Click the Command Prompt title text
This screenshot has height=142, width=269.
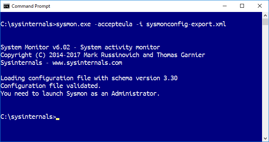click(31, 6)
